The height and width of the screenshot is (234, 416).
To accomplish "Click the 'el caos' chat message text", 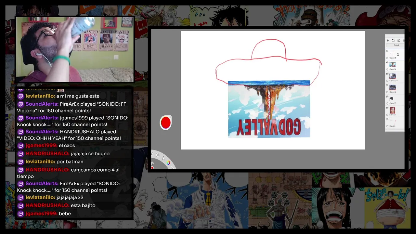I will (67, 145).
